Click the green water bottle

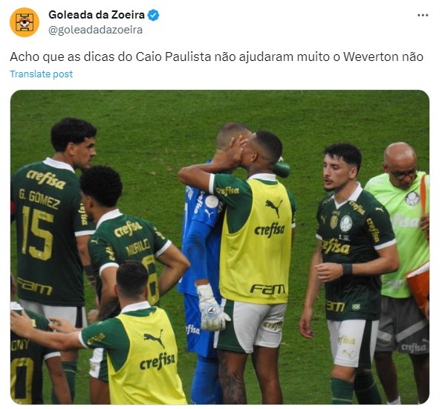281,169
